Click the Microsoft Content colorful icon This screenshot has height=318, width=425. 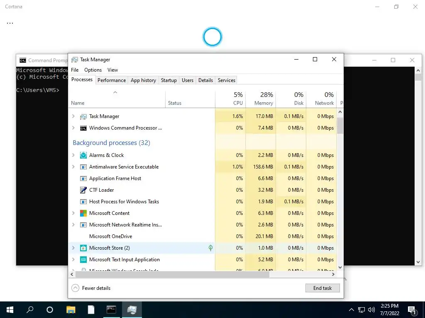point(83,213)
